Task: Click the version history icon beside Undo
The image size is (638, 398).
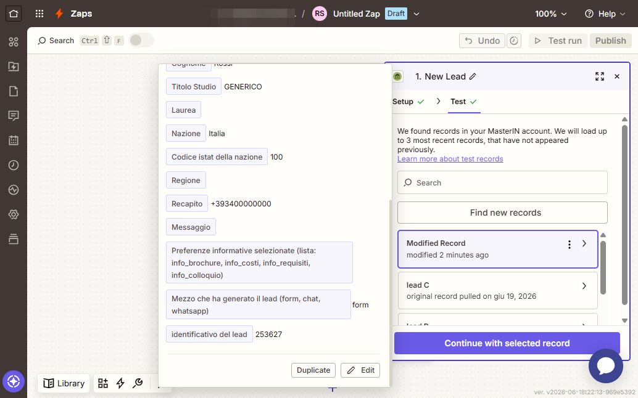Action: pyautogui.click(x=514, y=41)
